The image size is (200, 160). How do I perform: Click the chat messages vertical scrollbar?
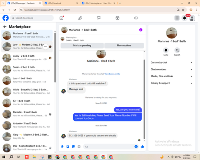(x=144, y=99)
